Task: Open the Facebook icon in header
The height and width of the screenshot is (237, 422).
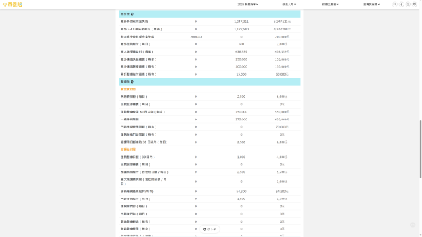Action: click(x=402, y=5)
